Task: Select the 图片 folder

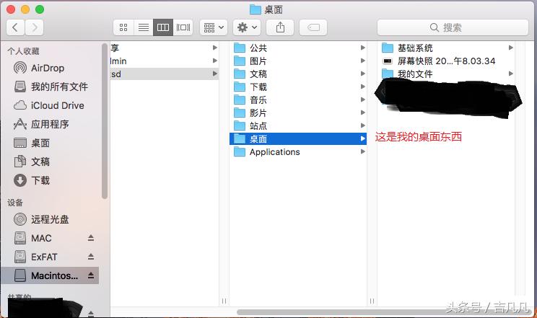Action: 298,61
